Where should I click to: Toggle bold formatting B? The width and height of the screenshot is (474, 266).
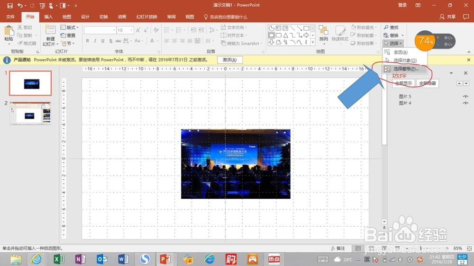[x=87, y=41]
